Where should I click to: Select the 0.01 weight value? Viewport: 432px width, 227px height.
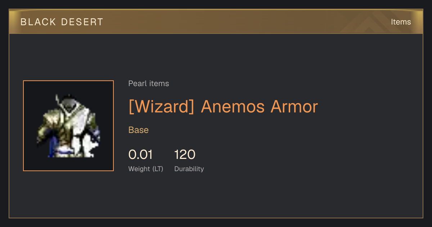pos(140,155)
